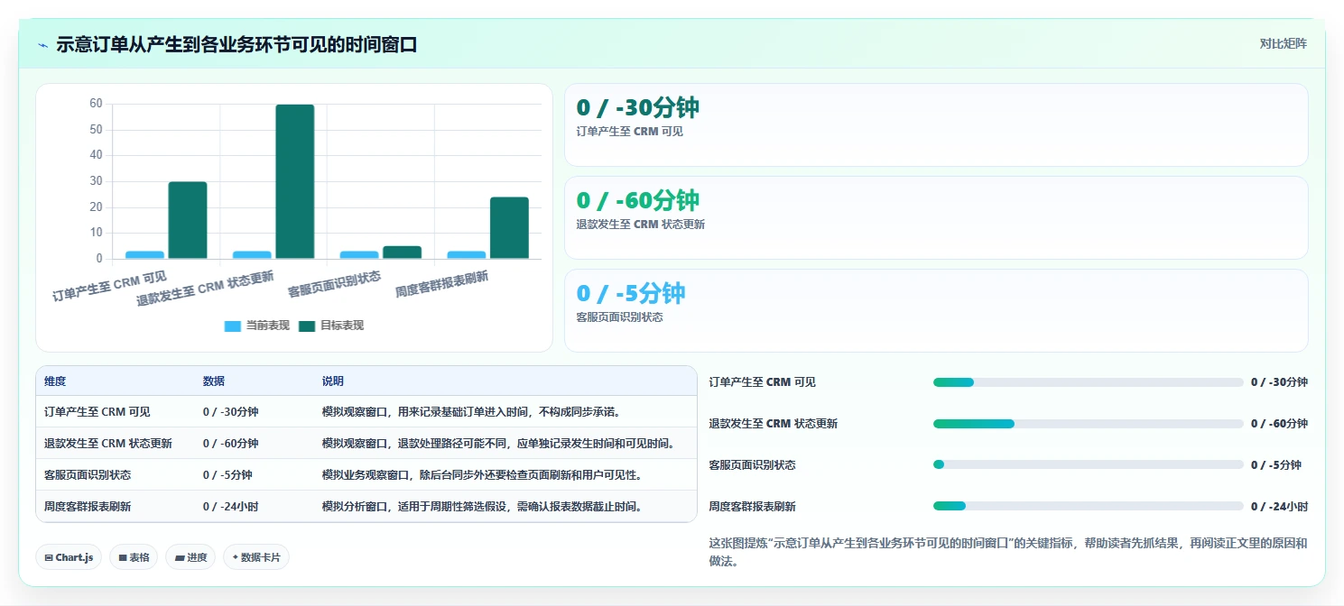Select table cell 退款发生至 CRM 状态更新
The width and height of the screenshot is (1344, 606).
point(108,444)
